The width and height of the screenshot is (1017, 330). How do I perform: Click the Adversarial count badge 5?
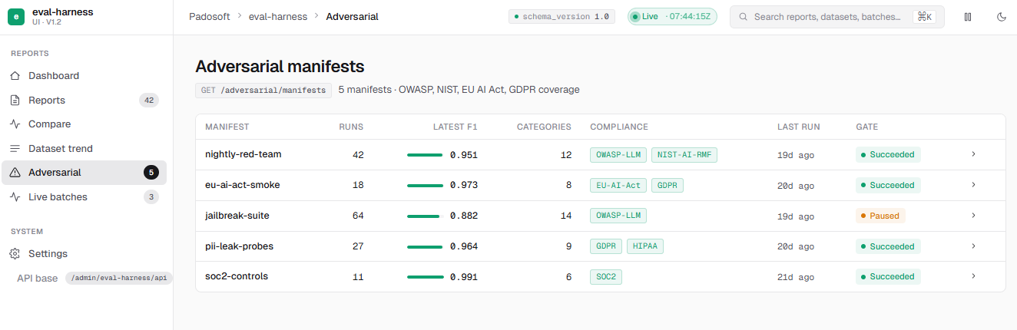pyautogui.click(x=151, y=173)
